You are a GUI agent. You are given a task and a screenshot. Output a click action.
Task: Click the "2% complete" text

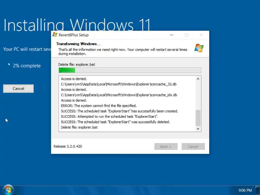[27, 66]
